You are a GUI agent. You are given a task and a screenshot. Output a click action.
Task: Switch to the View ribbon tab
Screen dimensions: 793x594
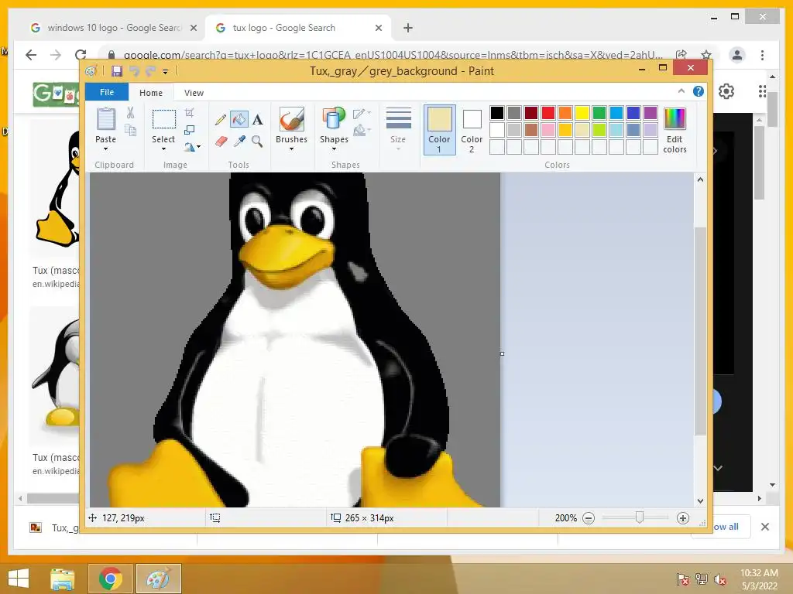click(194, 93)
